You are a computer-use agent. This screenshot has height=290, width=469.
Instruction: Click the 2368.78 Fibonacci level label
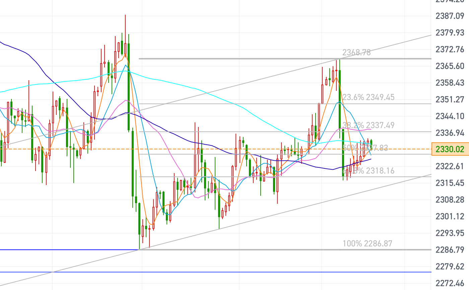[356, 52]
